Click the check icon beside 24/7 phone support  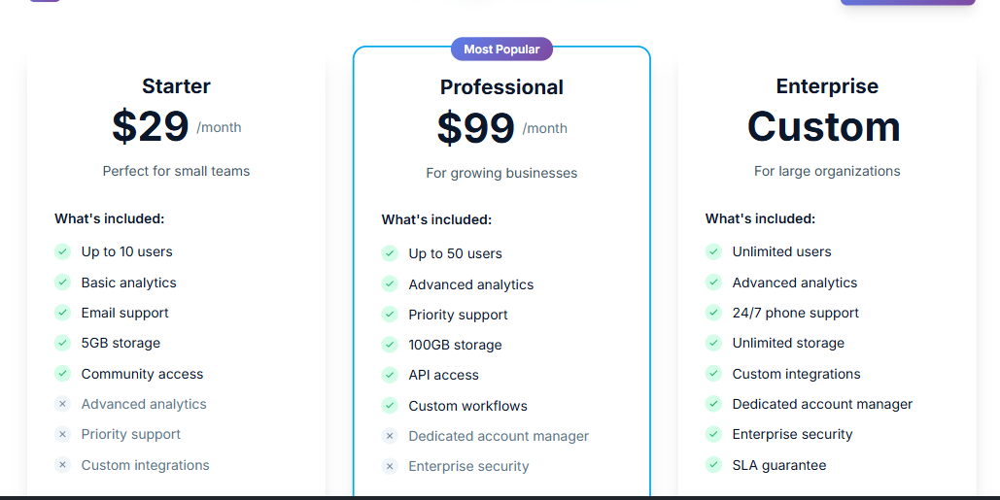pos(713,313)
